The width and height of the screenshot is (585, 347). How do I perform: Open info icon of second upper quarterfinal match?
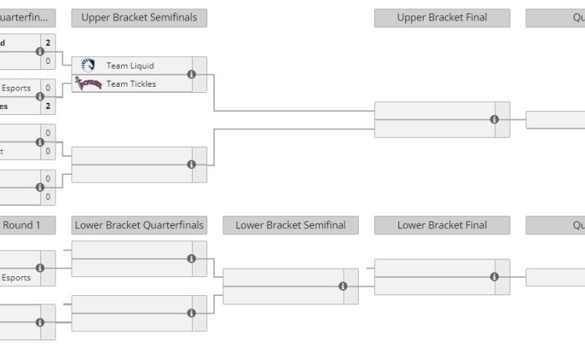coord(40,97)
